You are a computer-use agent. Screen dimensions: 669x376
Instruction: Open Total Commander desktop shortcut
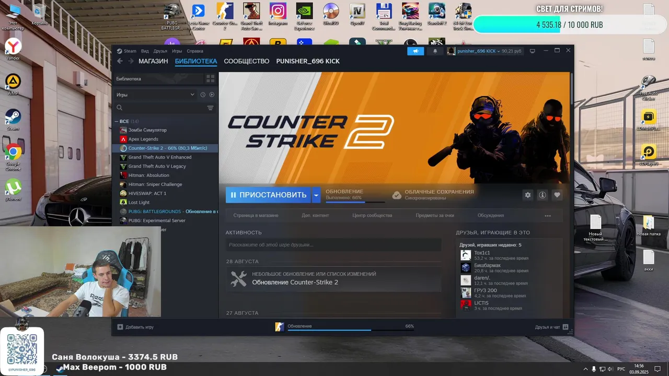pos(384,17)
